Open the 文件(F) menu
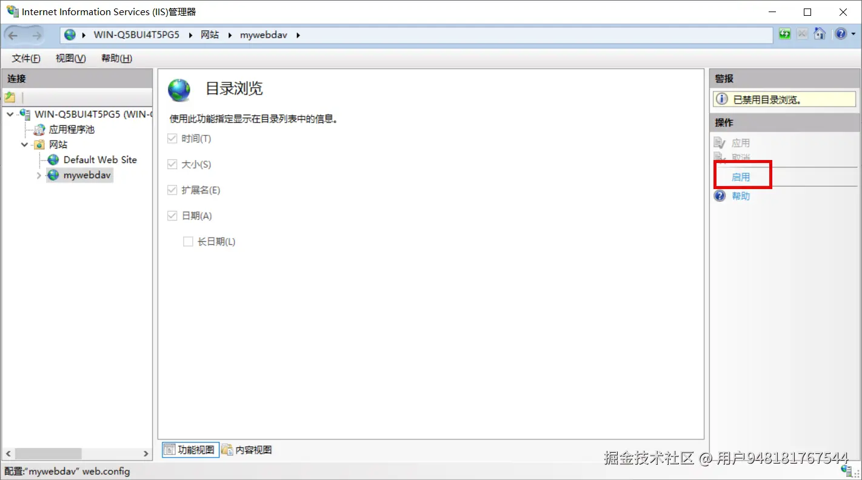862x480 pixels. click(x=26, y=58)
